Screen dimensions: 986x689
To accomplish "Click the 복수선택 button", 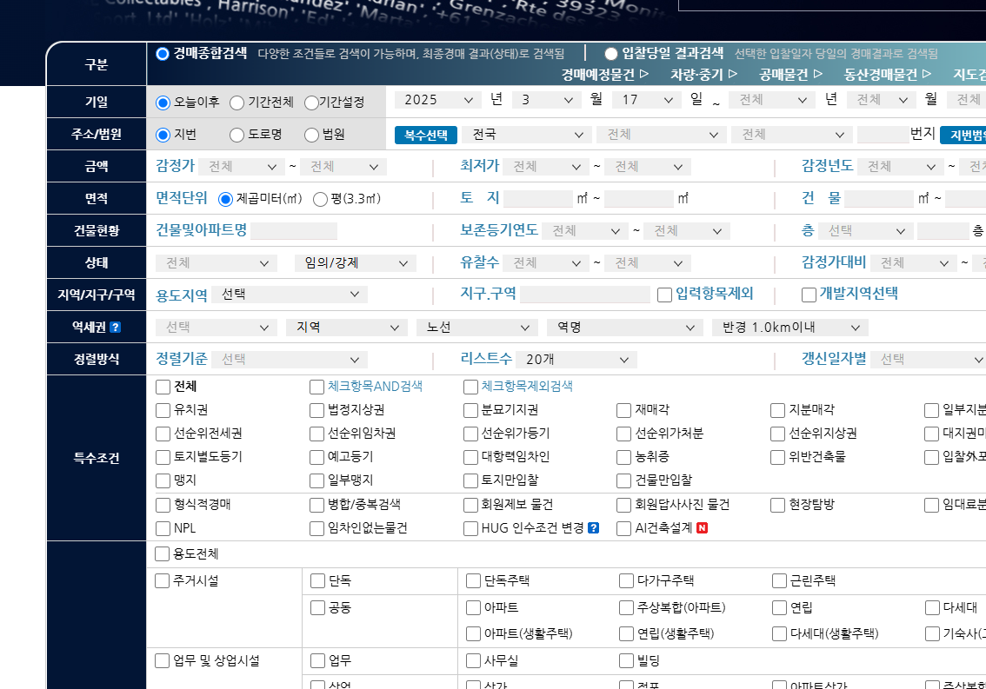I will pos(426,136).
